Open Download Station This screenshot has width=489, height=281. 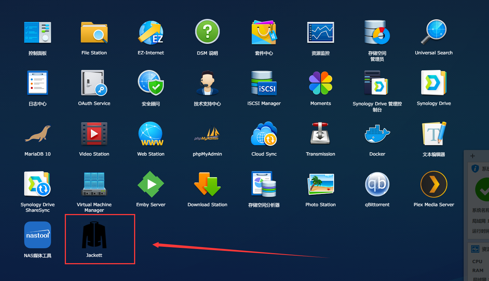pyautogui.click(x=207, y=185)
